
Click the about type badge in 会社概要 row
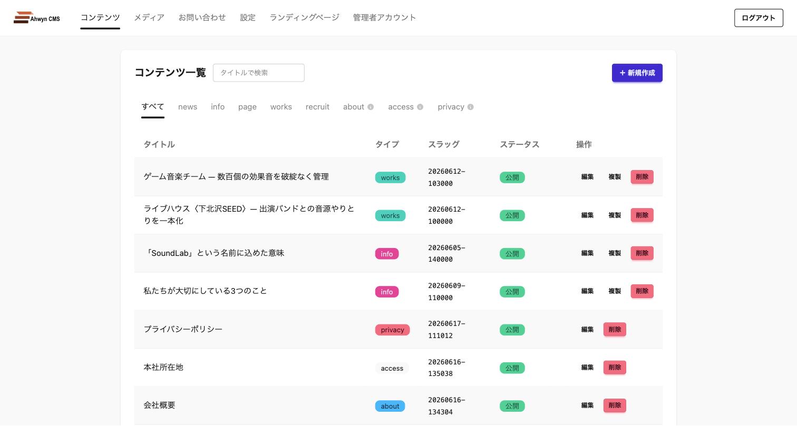point(390,406)
